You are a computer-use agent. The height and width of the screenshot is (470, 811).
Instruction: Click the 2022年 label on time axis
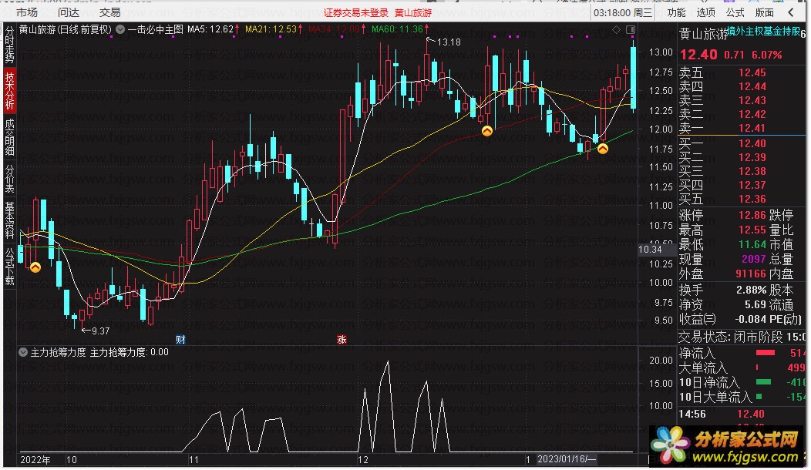coord(35,460)
